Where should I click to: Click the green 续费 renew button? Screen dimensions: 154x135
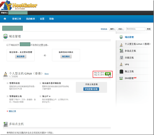[x=108, y=74]
